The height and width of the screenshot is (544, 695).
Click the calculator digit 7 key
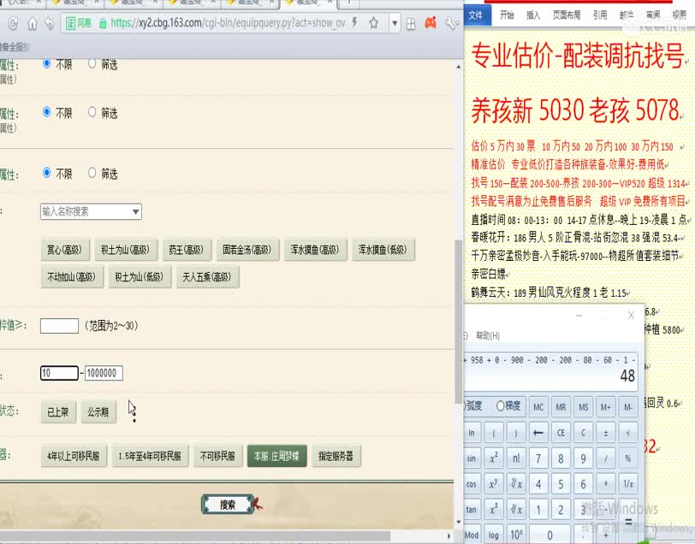pyautogui.click(x=538, y=458)
